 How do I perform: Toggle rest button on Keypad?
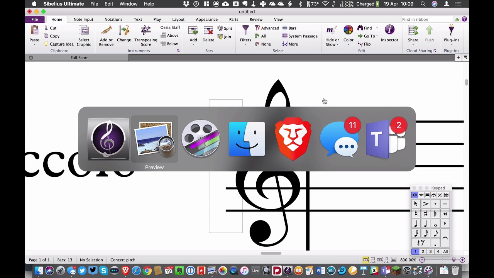(x=421, y=243)
